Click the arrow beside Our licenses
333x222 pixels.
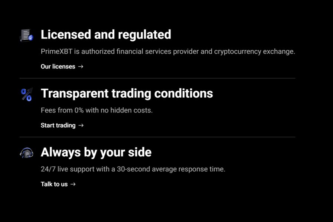pos(81,67)
